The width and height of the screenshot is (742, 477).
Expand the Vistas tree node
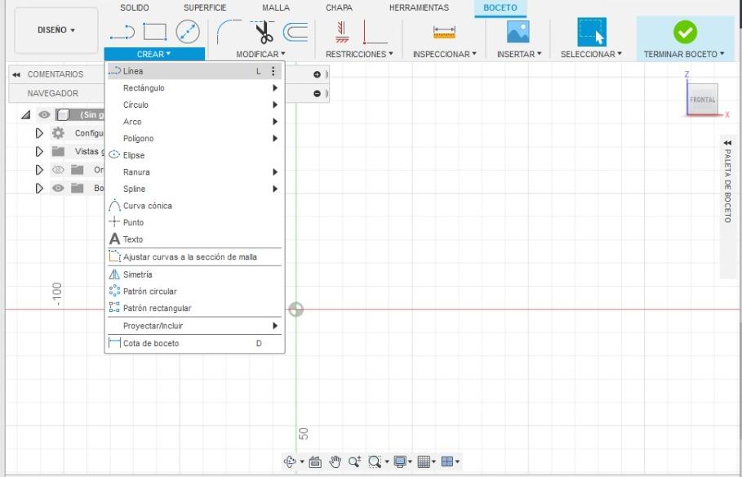tap(39, 152)
